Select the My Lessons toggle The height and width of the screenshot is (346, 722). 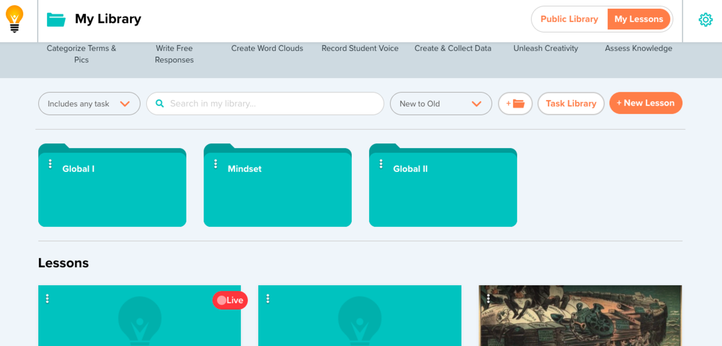click(638, 19)
